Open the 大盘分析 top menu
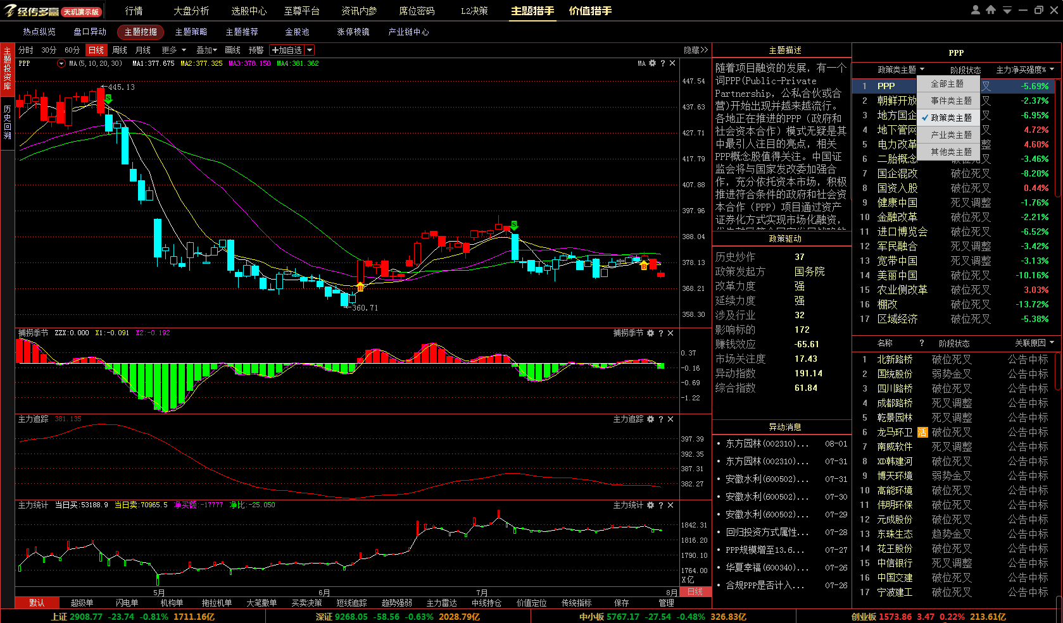1063x623 pixels. [x=191, y=11]
